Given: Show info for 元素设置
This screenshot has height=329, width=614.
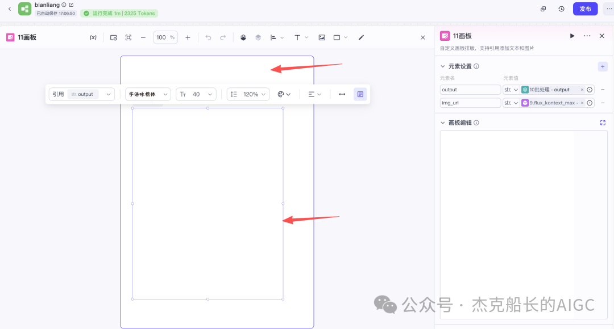Looking at the screenshot, I should pyautogui.click(x=476, y=66).
